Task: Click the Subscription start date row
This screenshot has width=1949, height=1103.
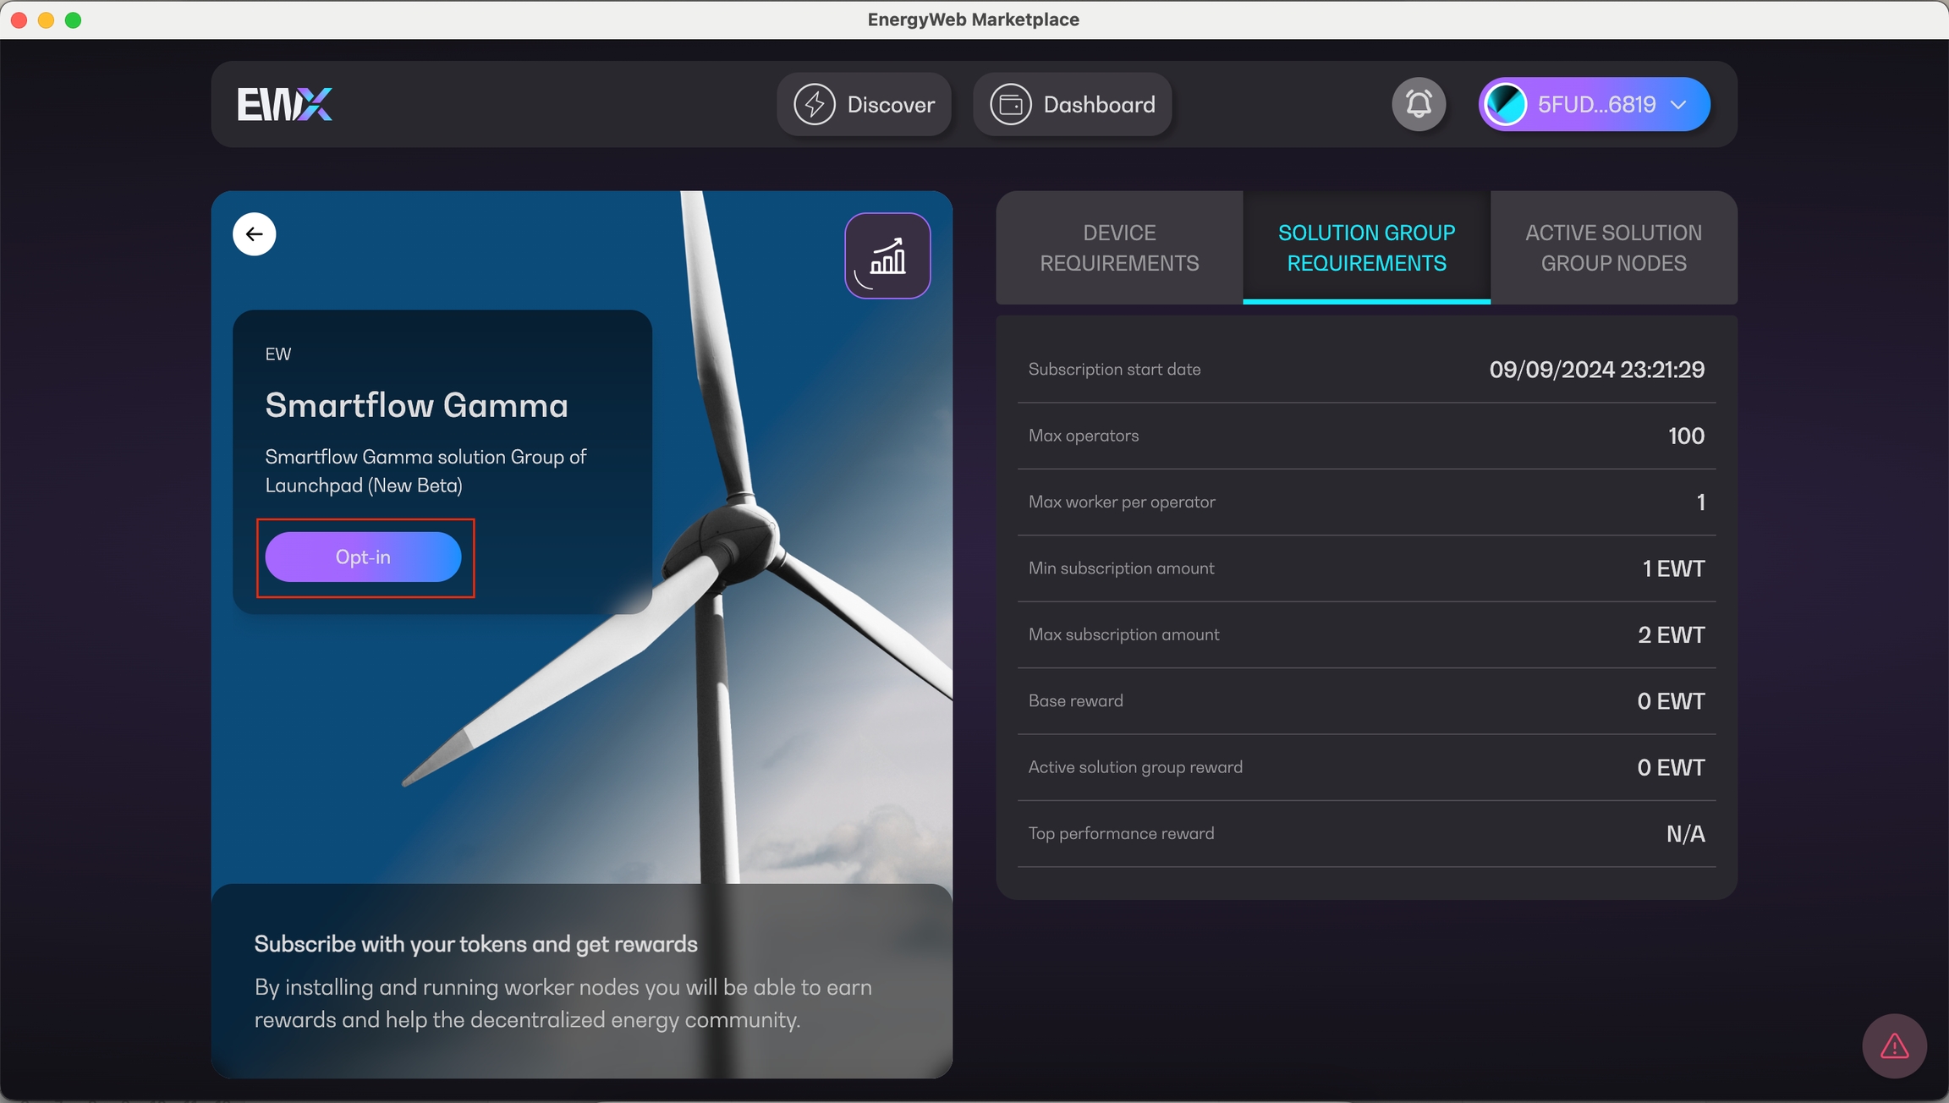Action: tap(1366, 370)
